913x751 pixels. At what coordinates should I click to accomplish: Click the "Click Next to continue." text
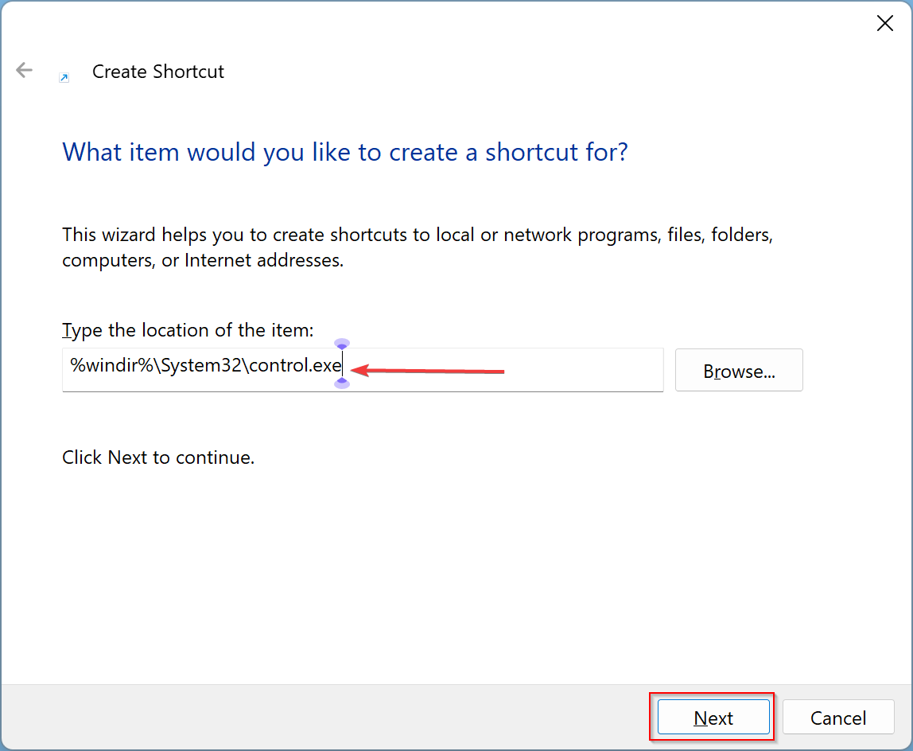(x=158, y=457)
